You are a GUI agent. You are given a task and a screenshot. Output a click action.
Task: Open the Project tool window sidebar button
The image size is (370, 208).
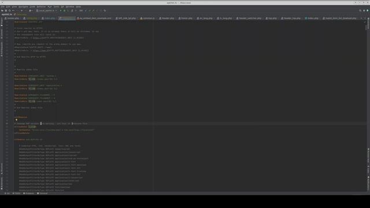click(x=2, y=22)
